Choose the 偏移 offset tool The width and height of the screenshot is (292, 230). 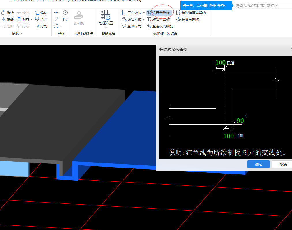click(41, 13)
